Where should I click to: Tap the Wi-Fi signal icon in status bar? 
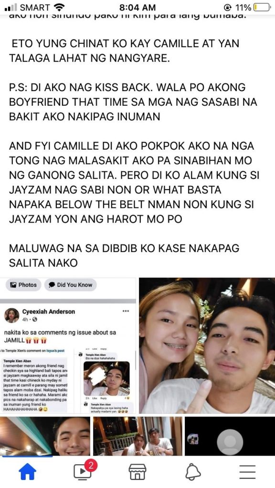(59, 7)
